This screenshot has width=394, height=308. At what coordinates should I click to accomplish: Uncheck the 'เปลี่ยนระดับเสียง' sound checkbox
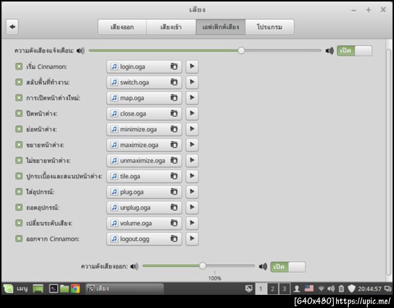pyautogui.click(x=19, y=223)
